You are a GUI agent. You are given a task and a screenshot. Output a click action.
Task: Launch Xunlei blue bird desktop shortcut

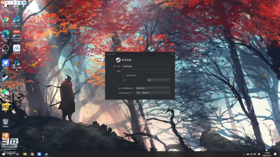6,64
